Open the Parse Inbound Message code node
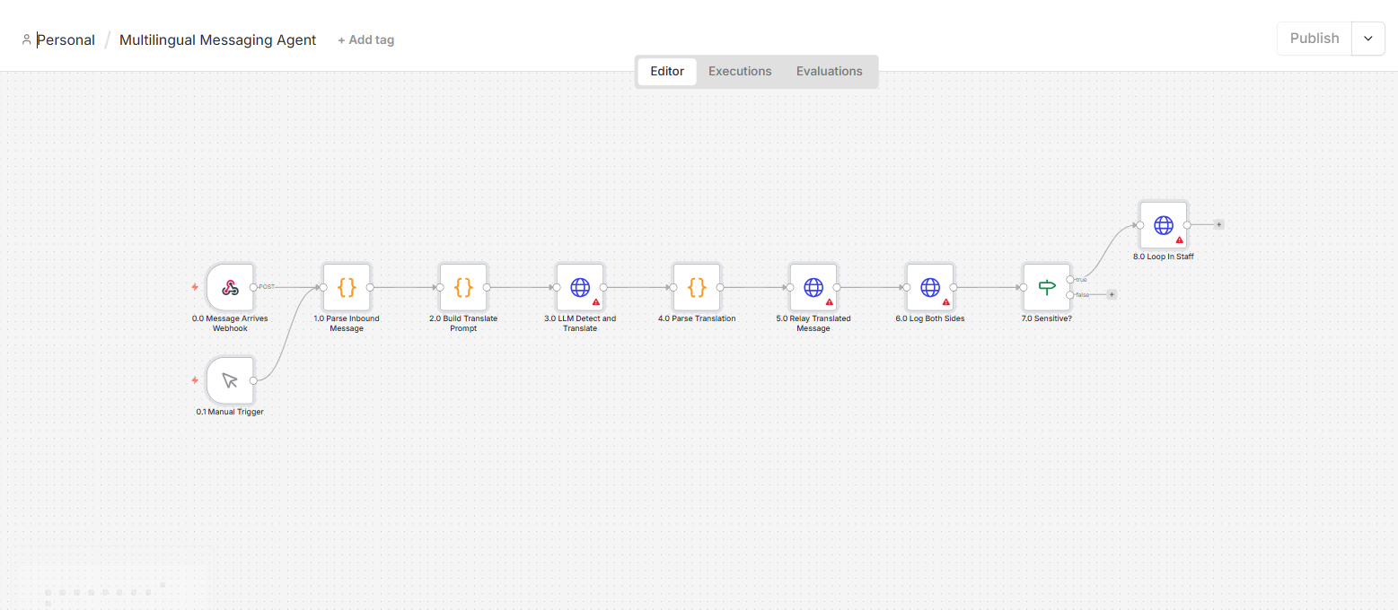 point(347,287)
